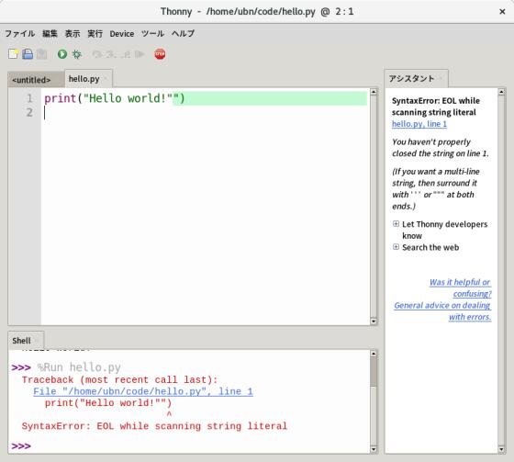Close the アシスタント panel tab with its x

click(441, 79)
